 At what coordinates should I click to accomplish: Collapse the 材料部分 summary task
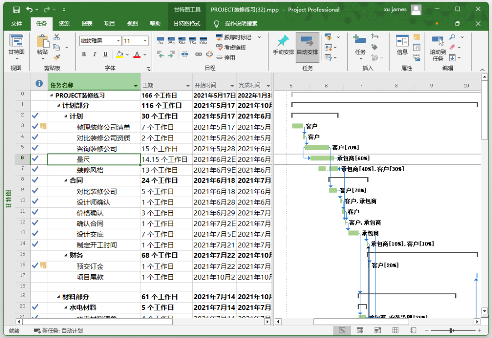click(58, 297)
